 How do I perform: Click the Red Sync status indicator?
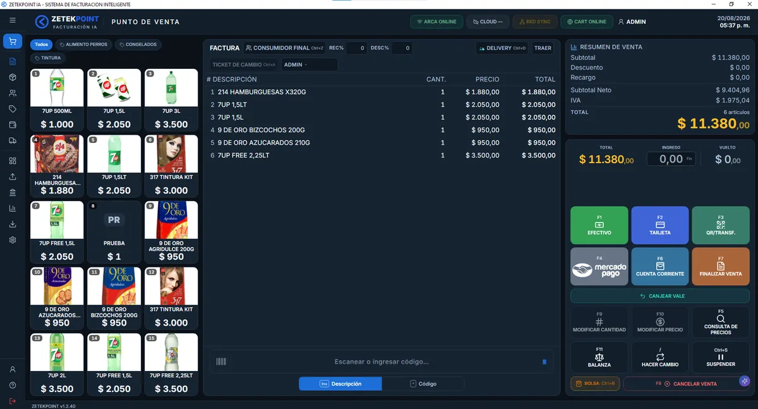(535, 21)
